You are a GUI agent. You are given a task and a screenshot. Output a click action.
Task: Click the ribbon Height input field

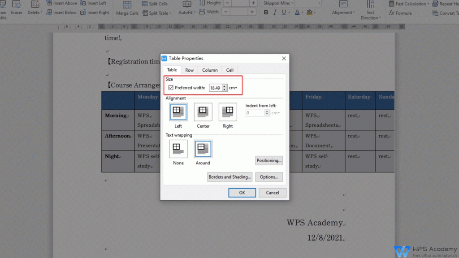tap(240, 3)
